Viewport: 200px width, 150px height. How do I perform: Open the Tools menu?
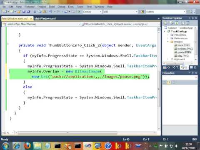click(x=80, y=7)
